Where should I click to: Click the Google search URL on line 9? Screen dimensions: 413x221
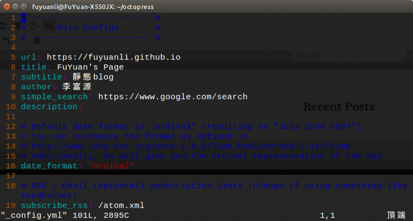[x=173, y=97]
